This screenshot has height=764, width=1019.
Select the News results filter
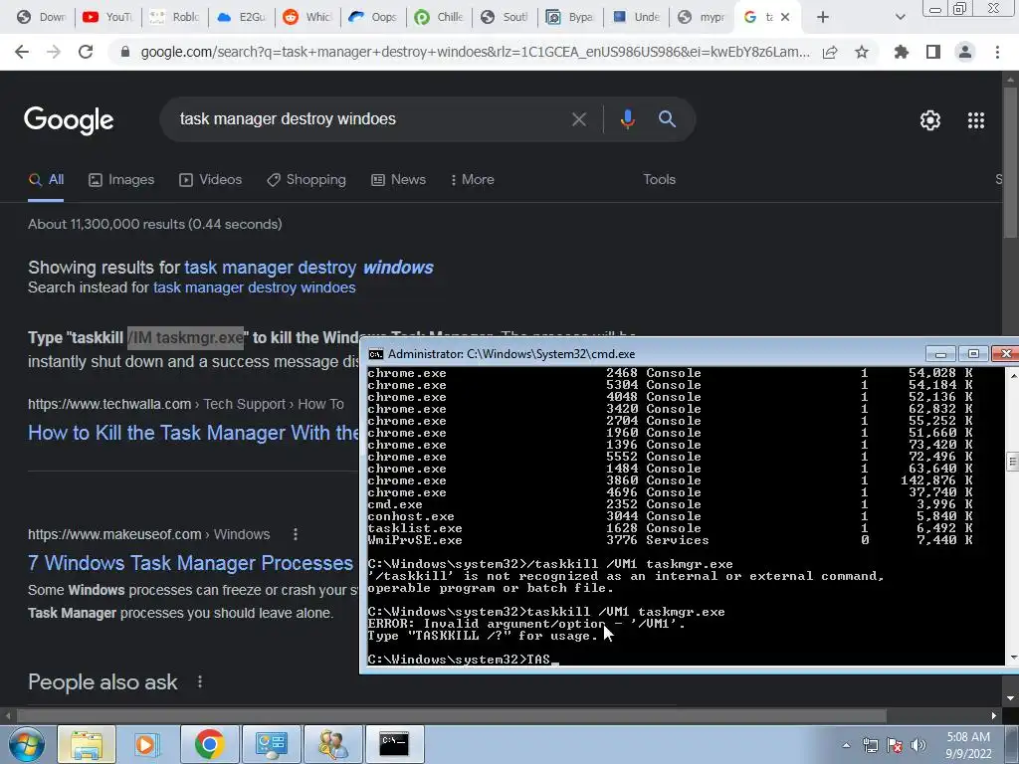[x=398, y=180]
